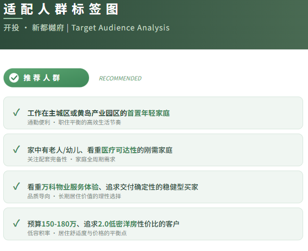
Task: Click the 开投 · 新都樾府 project name
Action: click(x=34, y=28)
